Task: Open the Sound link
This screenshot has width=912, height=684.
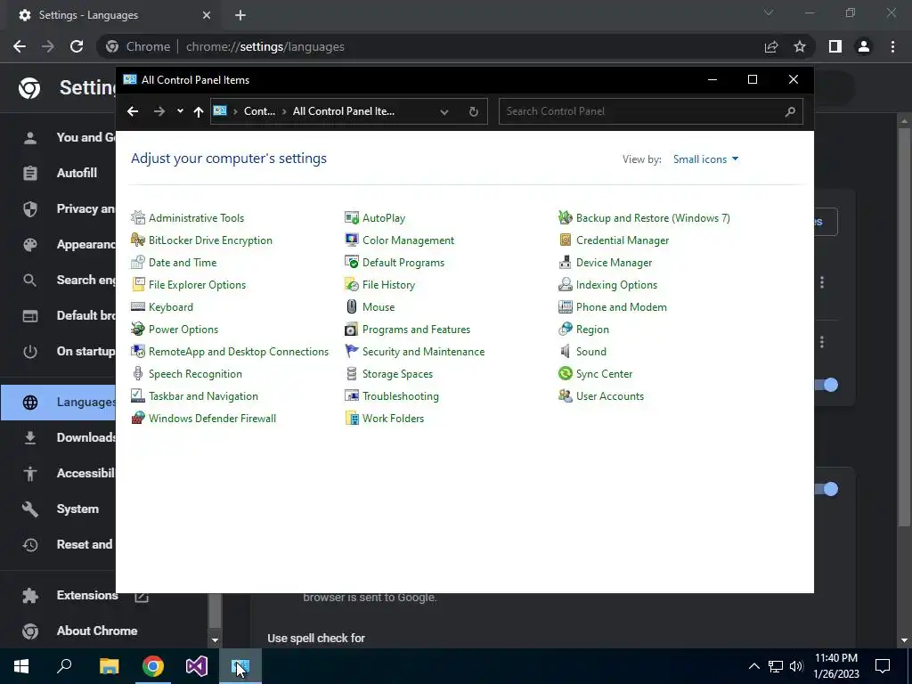Action: click(591, 351)
